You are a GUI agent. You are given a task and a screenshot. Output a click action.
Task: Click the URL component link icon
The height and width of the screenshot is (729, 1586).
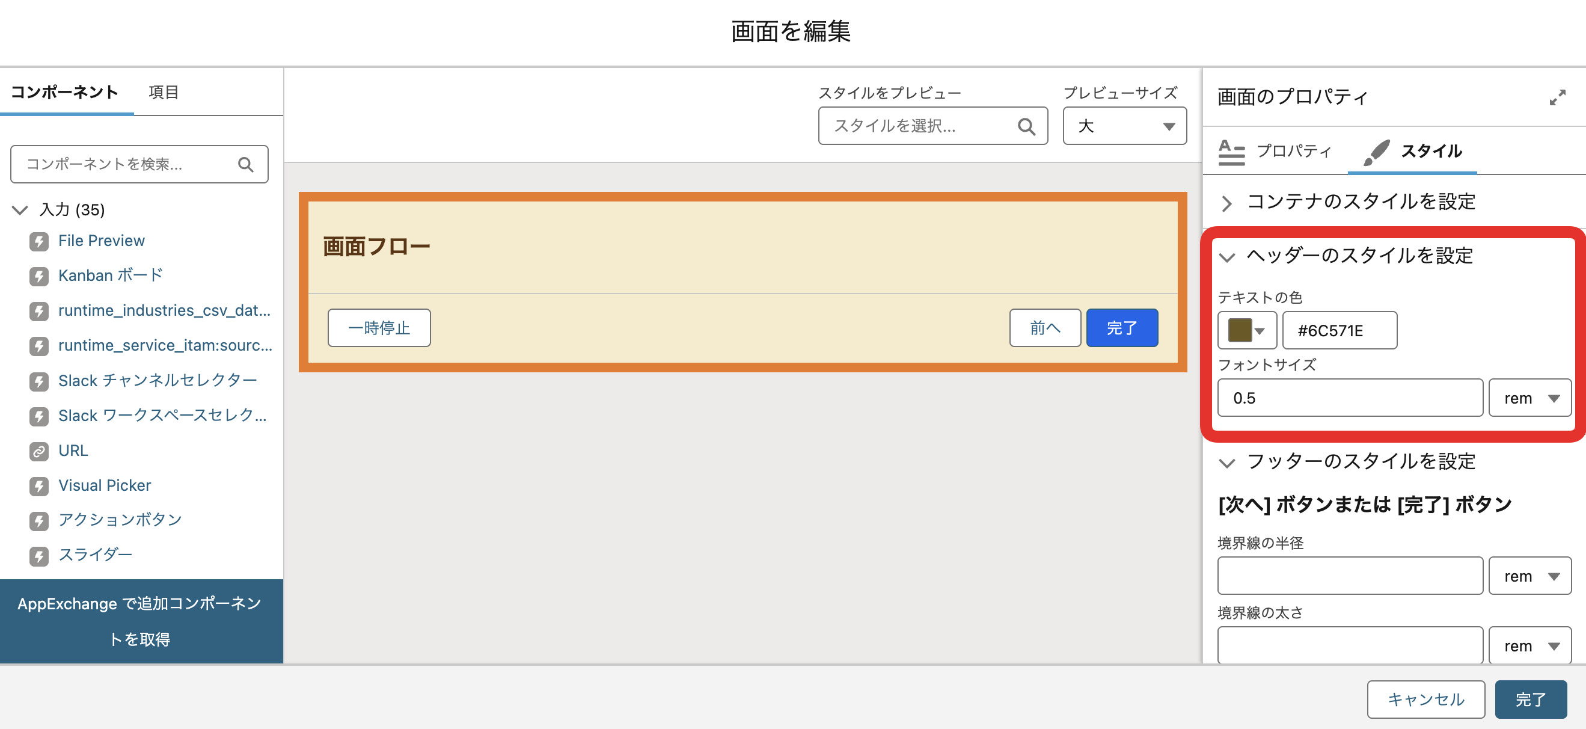click(39, 451)
